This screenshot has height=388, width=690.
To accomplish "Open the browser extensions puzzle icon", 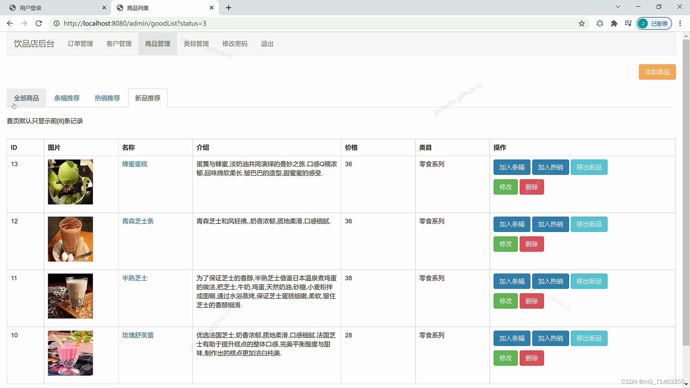I will [x=614, y=23].
